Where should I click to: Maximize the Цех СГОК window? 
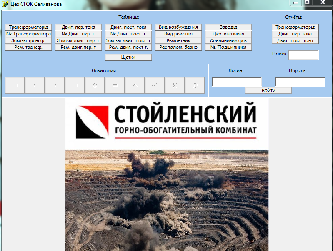click(307, 3)
